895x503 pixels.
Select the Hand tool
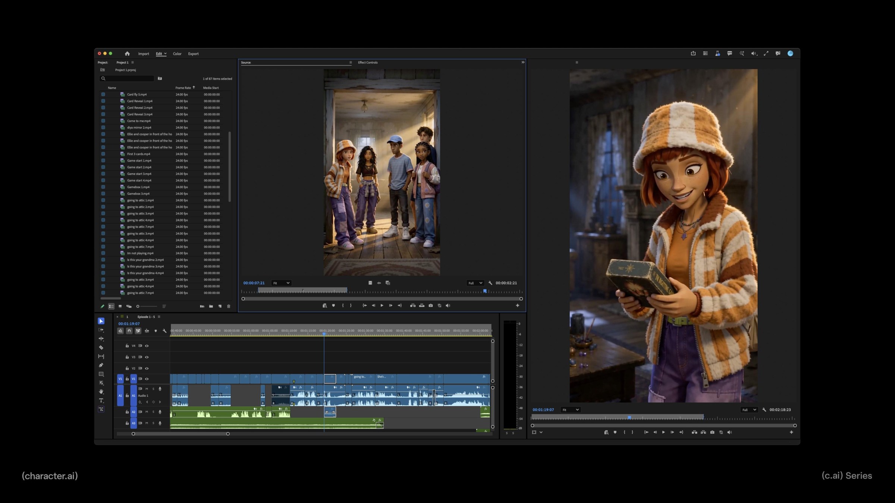tap(101, 392)
